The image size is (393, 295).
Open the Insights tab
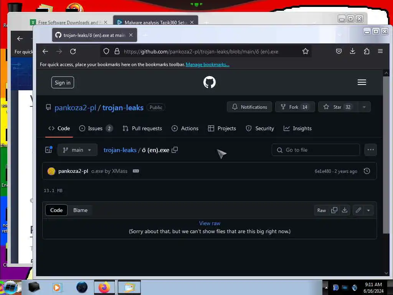click(x=297, y=128)
